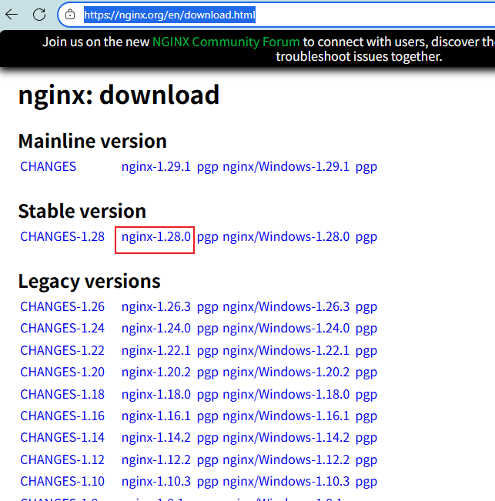Download nginx/Windows-1.12.2

coord(286,459)
